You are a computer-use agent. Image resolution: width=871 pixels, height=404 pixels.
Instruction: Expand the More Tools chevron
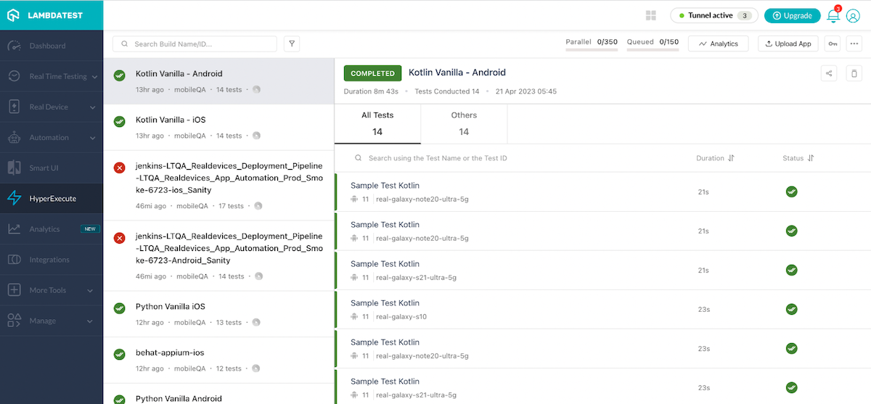click(x=91, y=290)
